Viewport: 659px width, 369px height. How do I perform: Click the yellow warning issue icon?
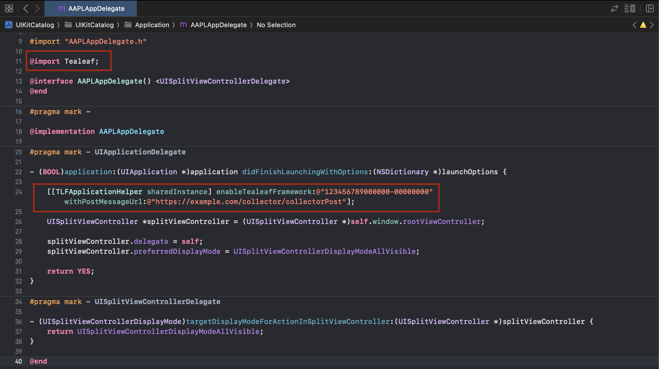[643, 25]
